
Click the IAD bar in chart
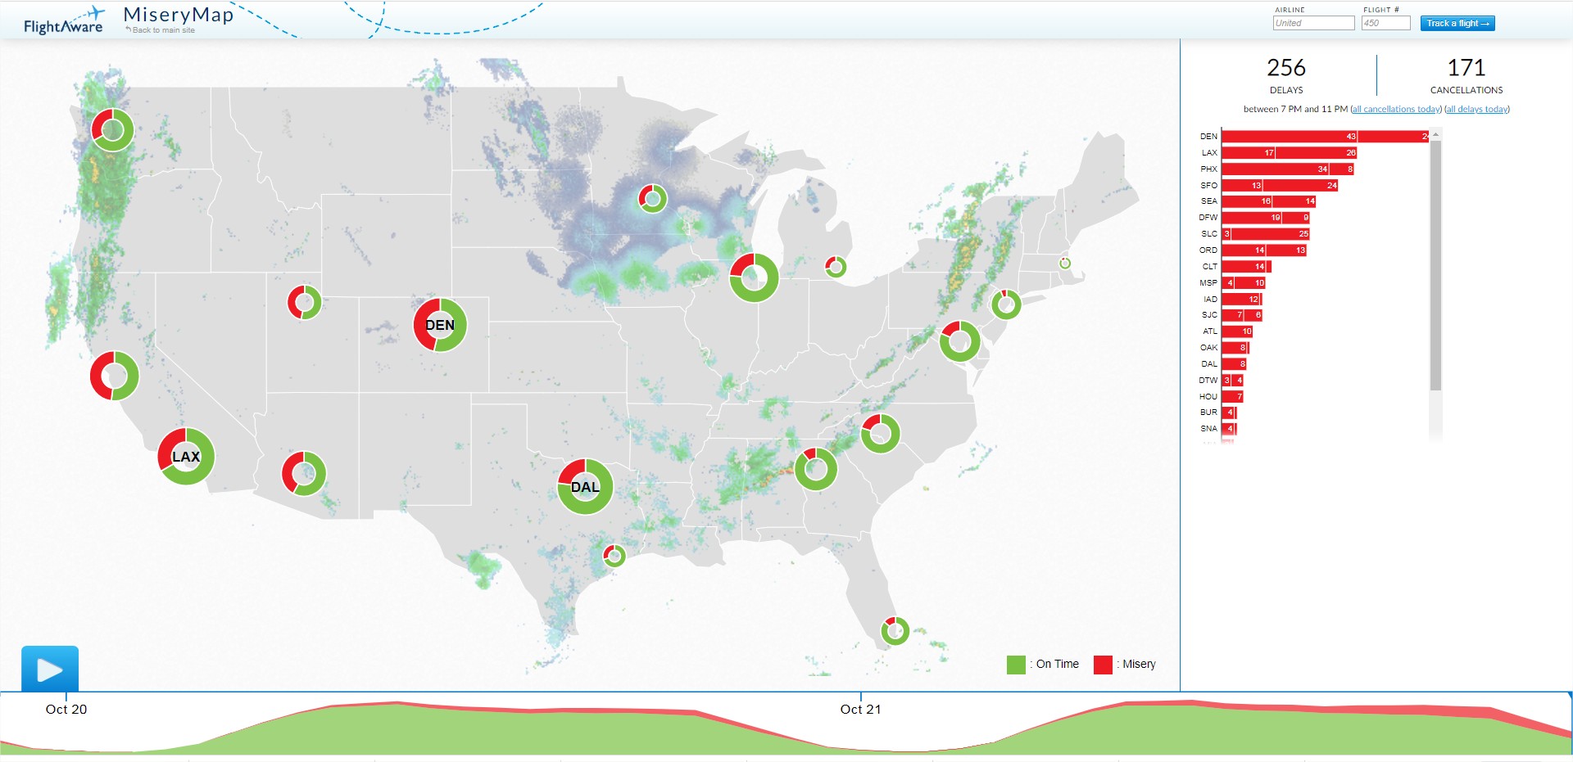tap(1241, 300)
